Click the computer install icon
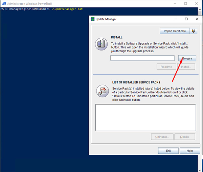Image resolution: width=203 pixels, height=172 pixels. pyautogui.click(x=101, y=44)
